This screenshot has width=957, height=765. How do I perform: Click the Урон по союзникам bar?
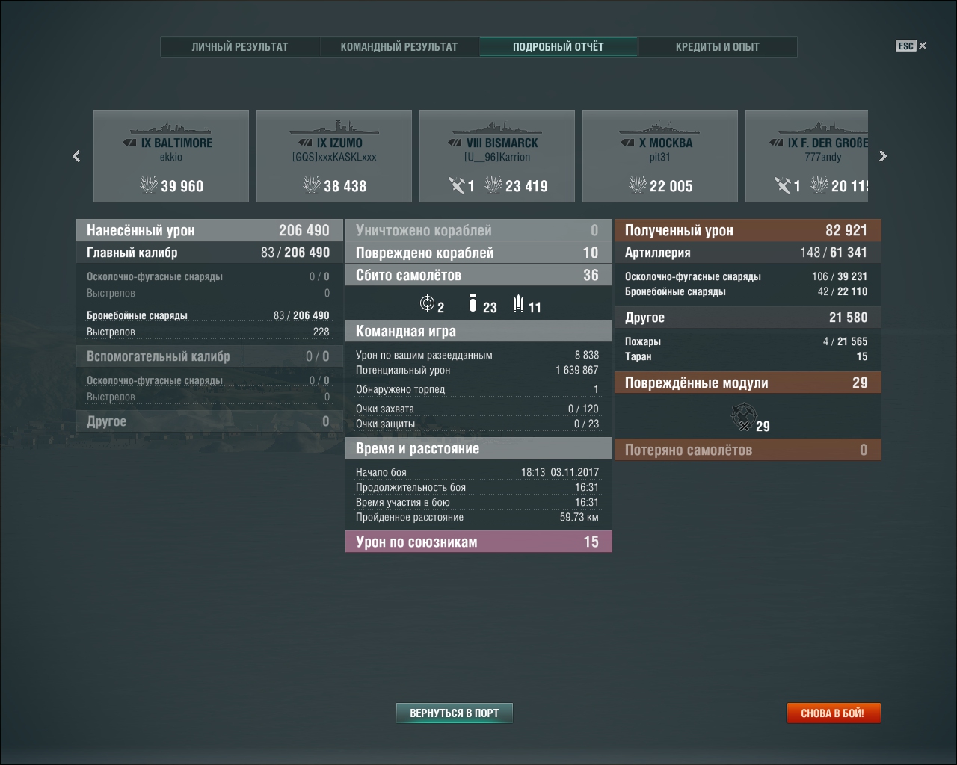point(478,542)
